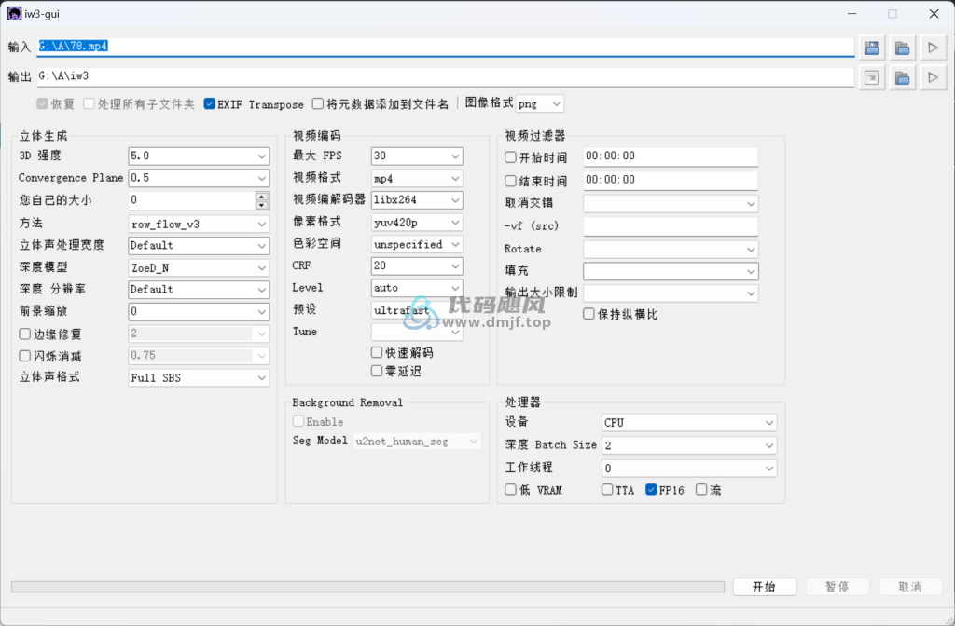The height and width of the screenshot is (626, 955).
Task: Open the 设备 CPU dropdown
Action: click(x=689, y=422)
